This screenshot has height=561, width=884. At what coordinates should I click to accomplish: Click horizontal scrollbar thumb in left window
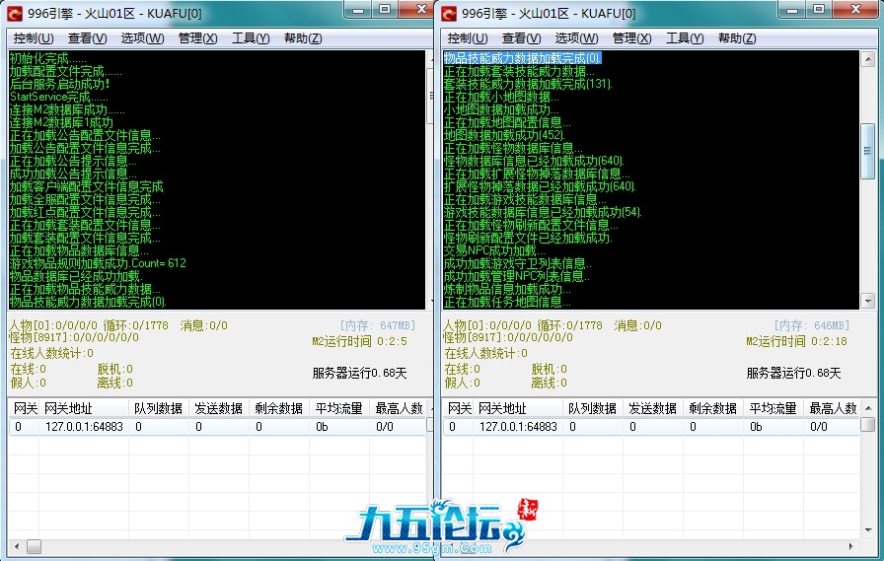pyautogui.click(x=34, y=546)
